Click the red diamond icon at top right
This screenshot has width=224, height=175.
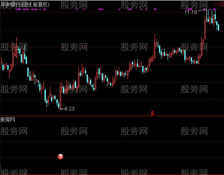[x=216, y=4]
